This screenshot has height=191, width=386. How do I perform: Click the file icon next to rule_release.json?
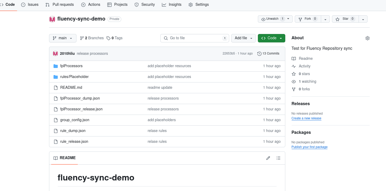[x=56, y=141]
